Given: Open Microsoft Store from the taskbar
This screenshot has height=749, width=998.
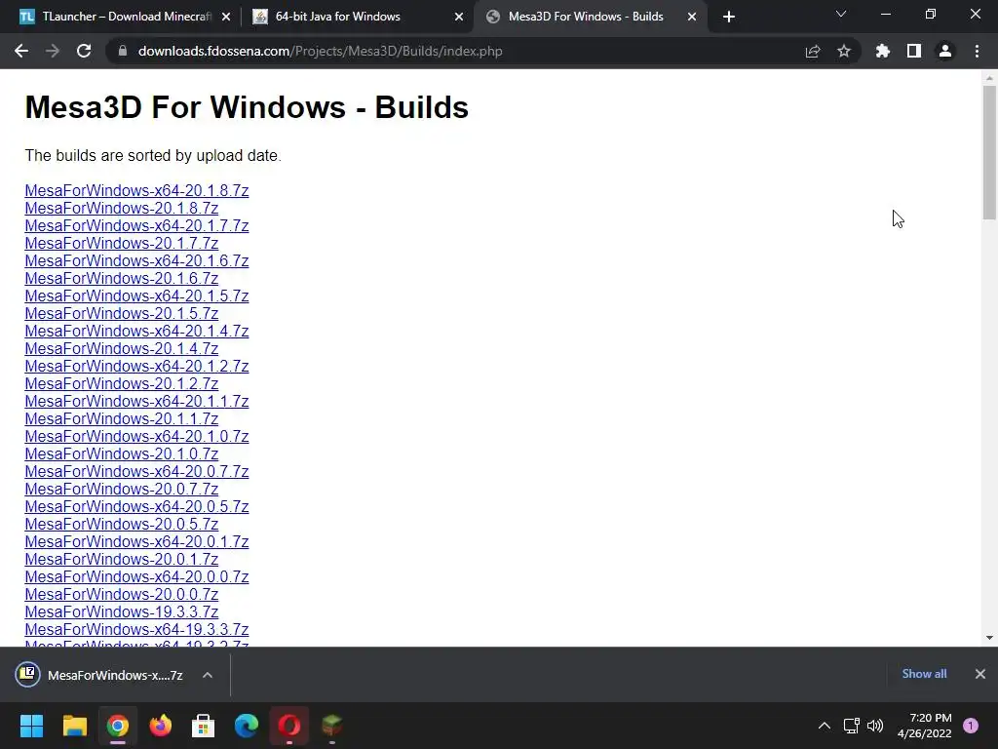Looking at the screenshot, I should (x=203, y=726).
